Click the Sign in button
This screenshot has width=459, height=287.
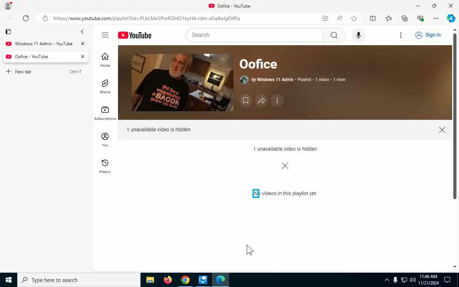point(428,35)
